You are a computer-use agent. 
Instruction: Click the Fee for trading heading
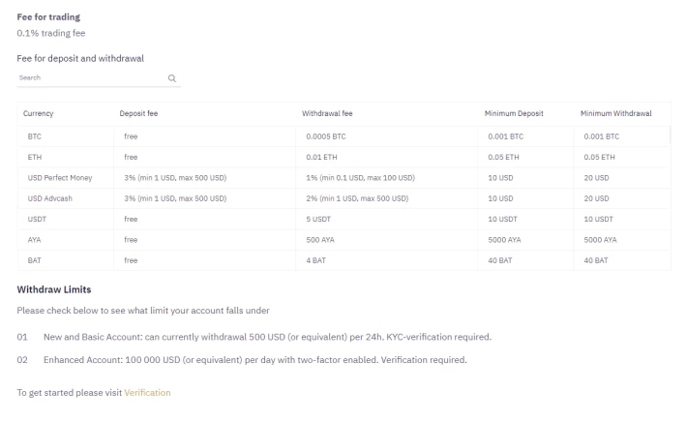coord(48,17)
